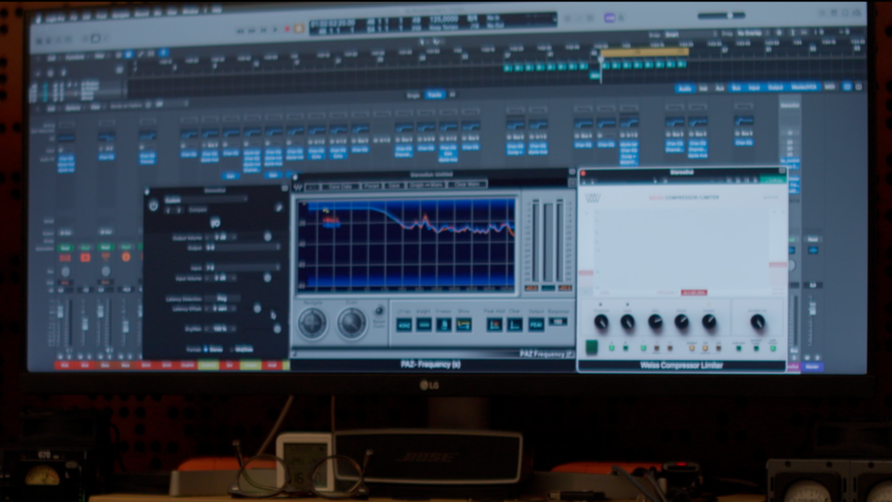Click the Weiss threshold knob
Image resolution: width=892 pixels, height=502 pixels.
point(601,323)
